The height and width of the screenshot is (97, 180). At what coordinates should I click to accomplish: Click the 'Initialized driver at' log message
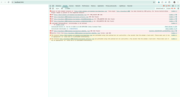pos(76,27)
